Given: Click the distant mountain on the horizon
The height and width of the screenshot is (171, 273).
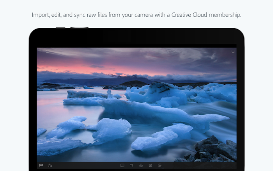Looking at the screenshot, I should (x=133, y=83).
